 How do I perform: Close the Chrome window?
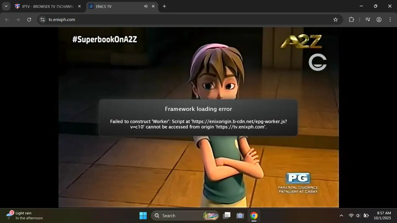tap(390, 6)
